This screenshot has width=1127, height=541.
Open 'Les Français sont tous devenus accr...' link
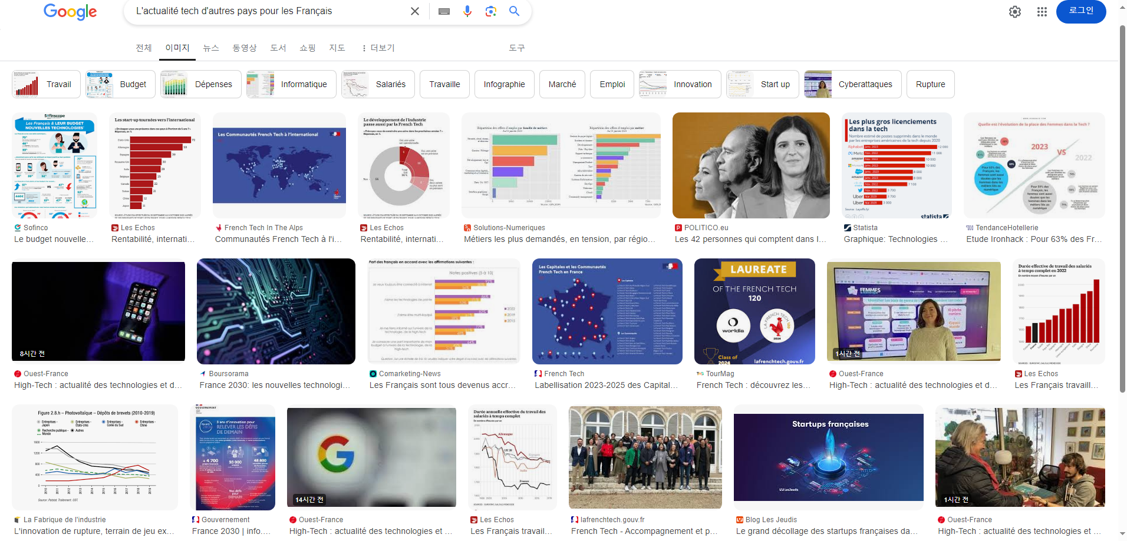[x=443, y=385]
